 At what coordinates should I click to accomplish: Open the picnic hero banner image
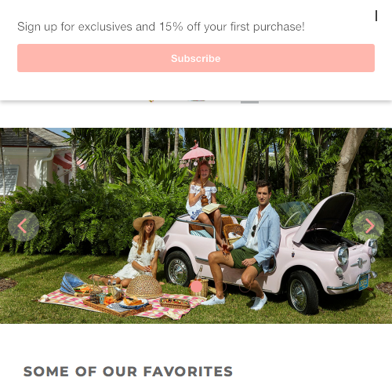pos(196,226)
